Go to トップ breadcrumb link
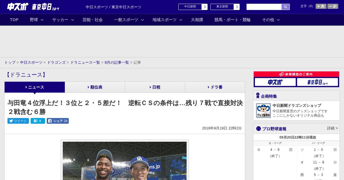Image resolution: width=344 pixels, height=180 pixels. (x=10, y=63)
